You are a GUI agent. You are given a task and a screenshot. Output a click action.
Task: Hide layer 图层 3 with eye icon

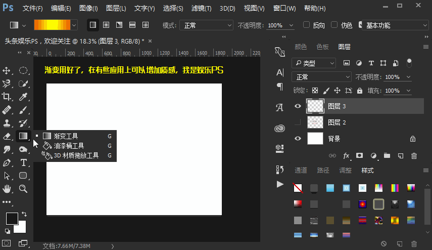click(x=298, y=106)
